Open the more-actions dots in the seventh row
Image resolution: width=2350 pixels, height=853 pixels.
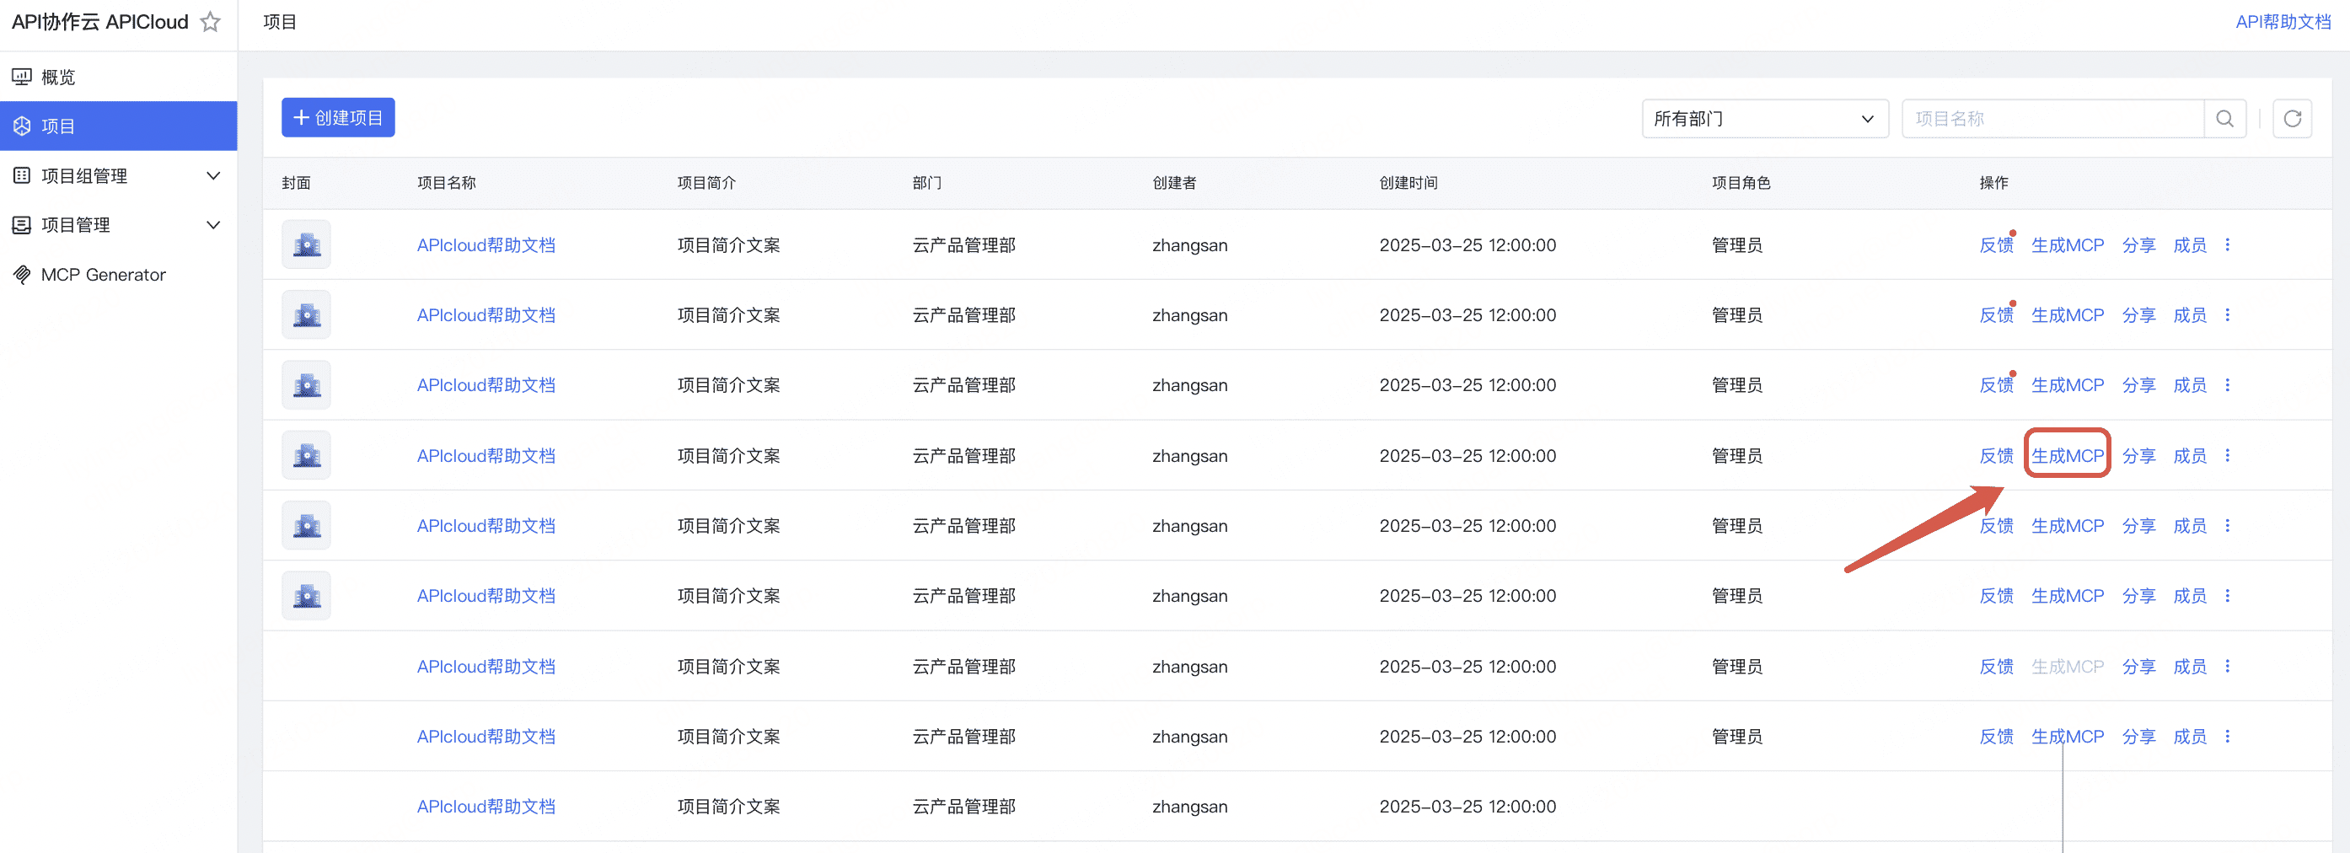click(x=2227, y=666)
